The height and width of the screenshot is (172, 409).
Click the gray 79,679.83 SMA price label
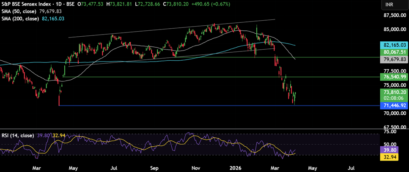394,59
